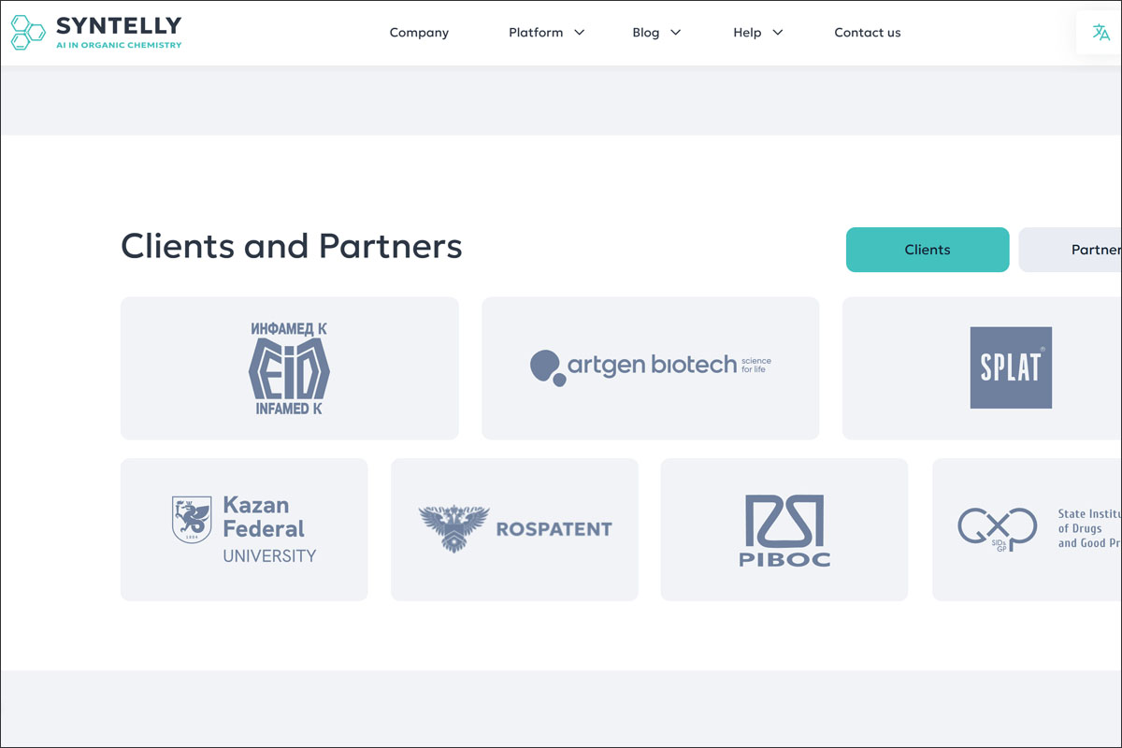Open the Company menu item
1122x748 pixels.
419,33
